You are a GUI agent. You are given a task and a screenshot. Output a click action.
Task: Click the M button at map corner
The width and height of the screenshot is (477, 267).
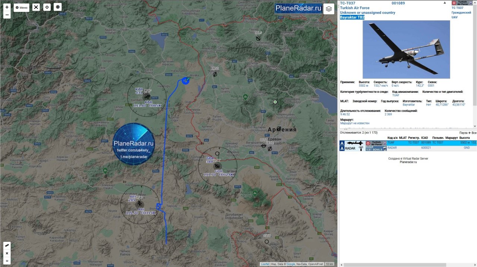tap(7, 261)
